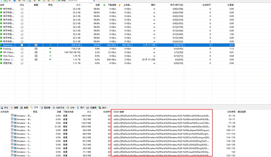Uncheck the checkbox of the 140.5 MB file

(x=12, y=115)
